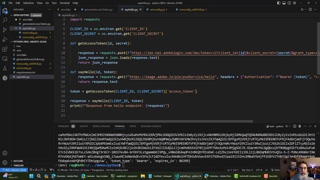
Task: Open the TechSmith Camtasia taskbar item
Action: click(x=247, y=176)
